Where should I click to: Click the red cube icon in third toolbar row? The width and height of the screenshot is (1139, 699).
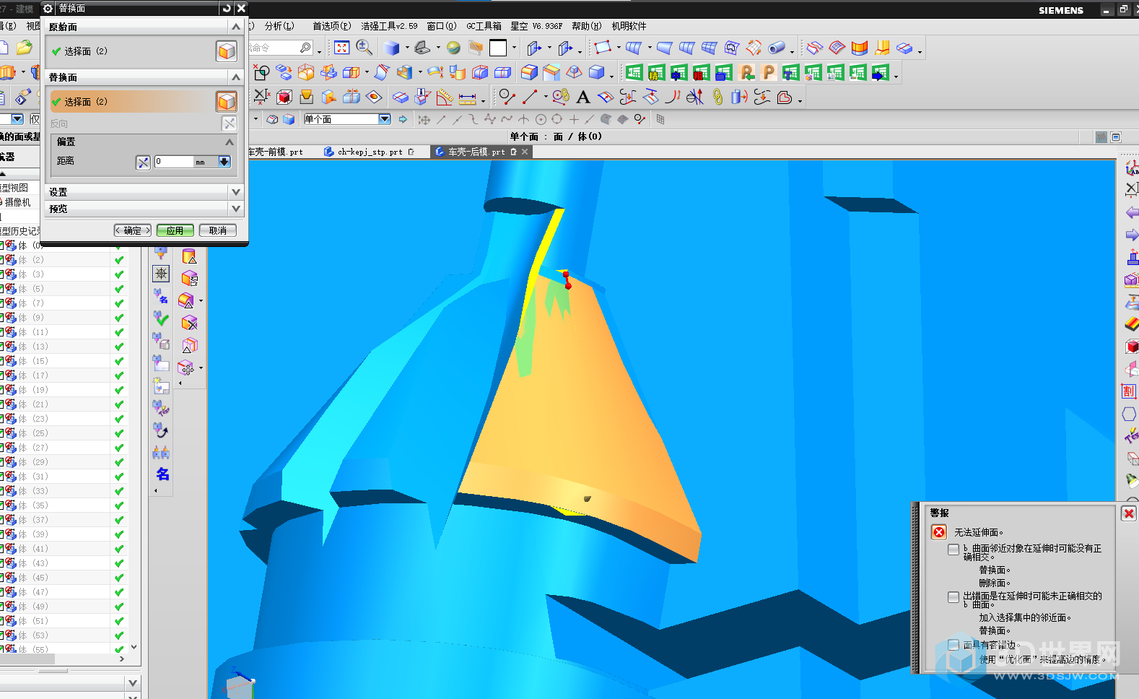click(284, 97)
